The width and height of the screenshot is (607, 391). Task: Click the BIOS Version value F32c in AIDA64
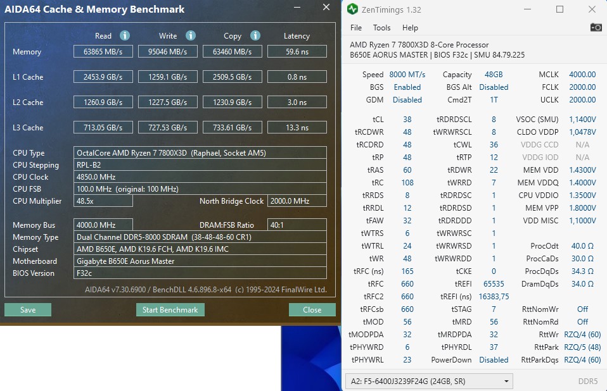[200, 273]
